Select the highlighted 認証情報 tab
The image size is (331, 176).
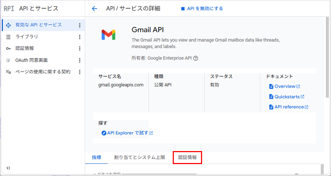(x=188, y=158)
